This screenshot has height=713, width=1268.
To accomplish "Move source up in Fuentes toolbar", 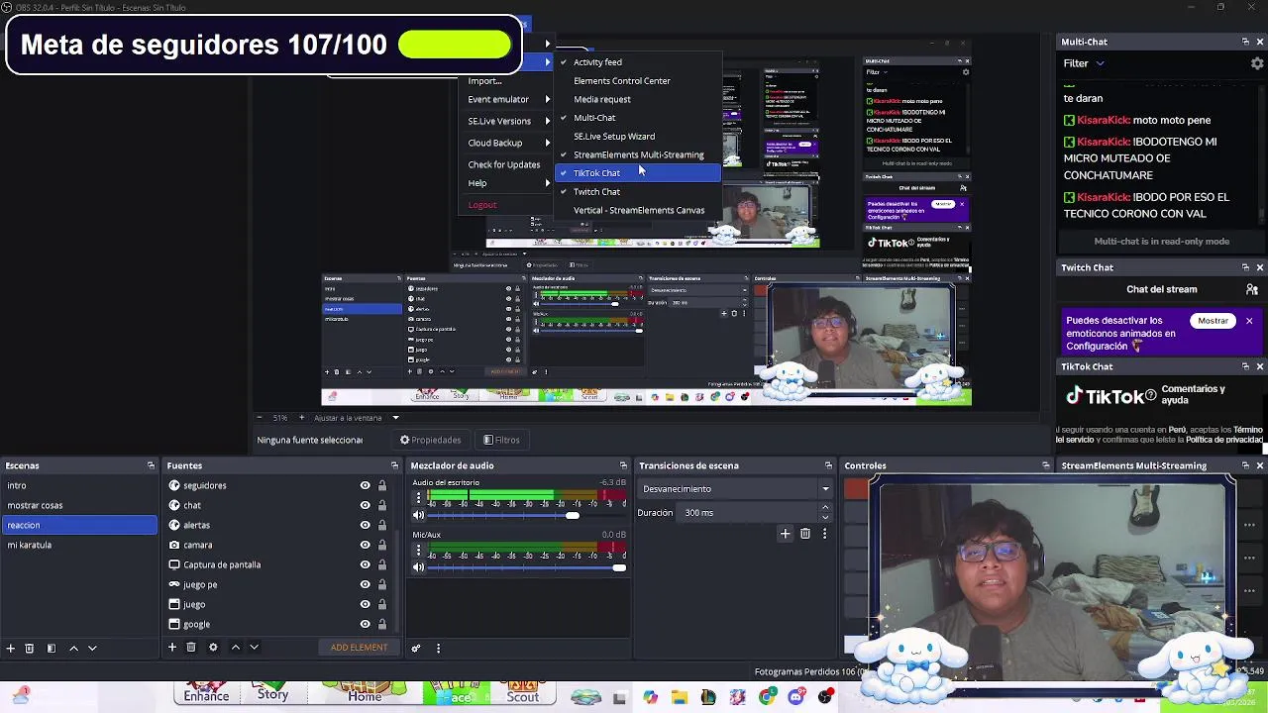I will tap(235, 648).
